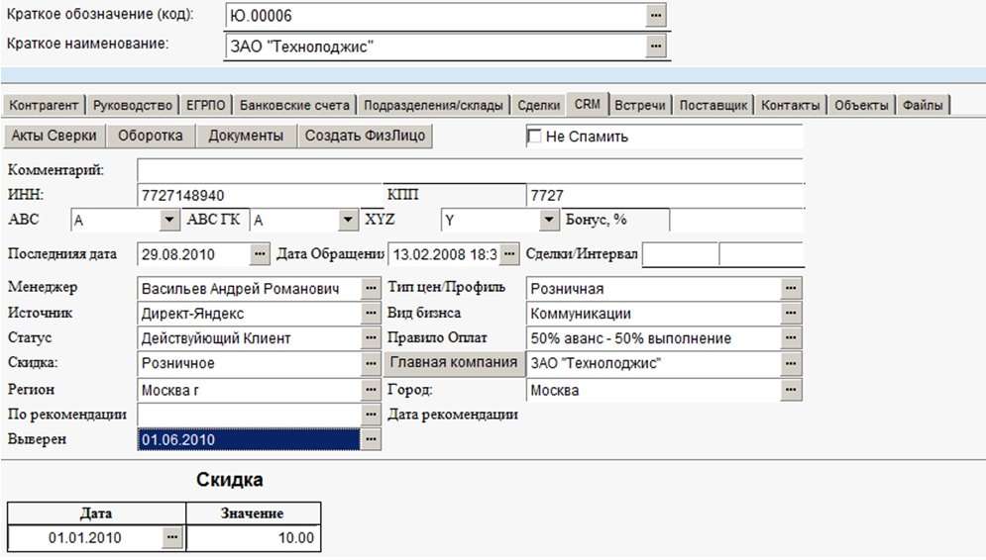Screen dimensions: 986x560
Task: Click the Оборотка button
Action: (151, 136)
